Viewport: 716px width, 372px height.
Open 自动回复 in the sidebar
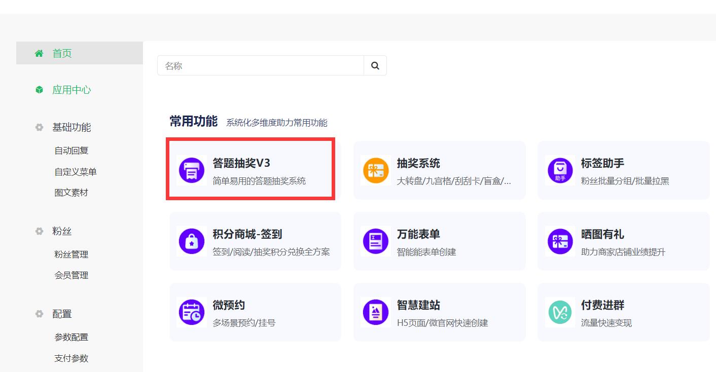71,151
